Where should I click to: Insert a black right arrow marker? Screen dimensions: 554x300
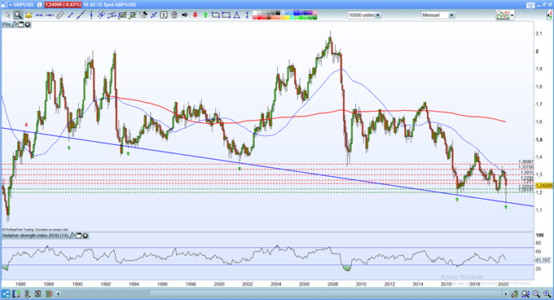click(x=184, y=15)
